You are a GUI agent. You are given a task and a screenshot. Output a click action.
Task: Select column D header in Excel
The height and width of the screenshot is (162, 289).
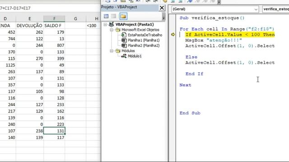[x=8, y=18]
